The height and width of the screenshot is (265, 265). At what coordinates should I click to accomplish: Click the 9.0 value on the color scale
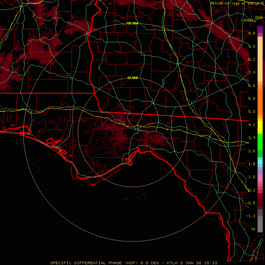pos(252,46)
